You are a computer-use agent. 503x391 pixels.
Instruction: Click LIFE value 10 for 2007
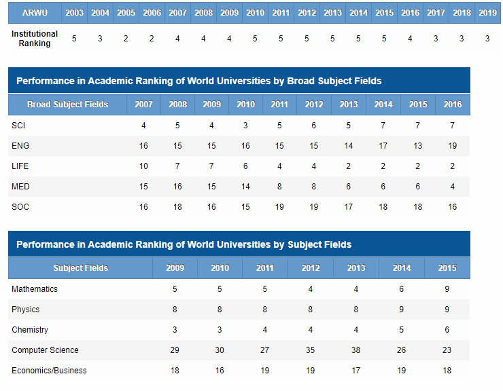click(x=143, y=166)
